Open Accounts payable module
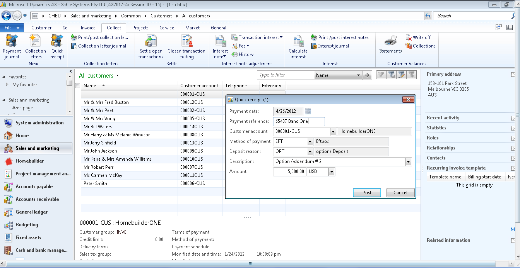Screen dimensions: 520x268 point(36,187)
